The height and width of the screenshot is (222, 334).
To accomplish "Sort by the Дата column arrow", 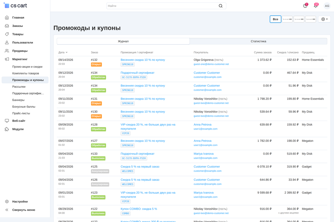I will coord(67,52).
